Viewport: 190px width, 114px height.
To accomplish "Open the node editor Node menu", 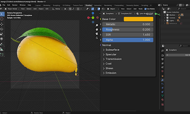I will click(141, 9).
